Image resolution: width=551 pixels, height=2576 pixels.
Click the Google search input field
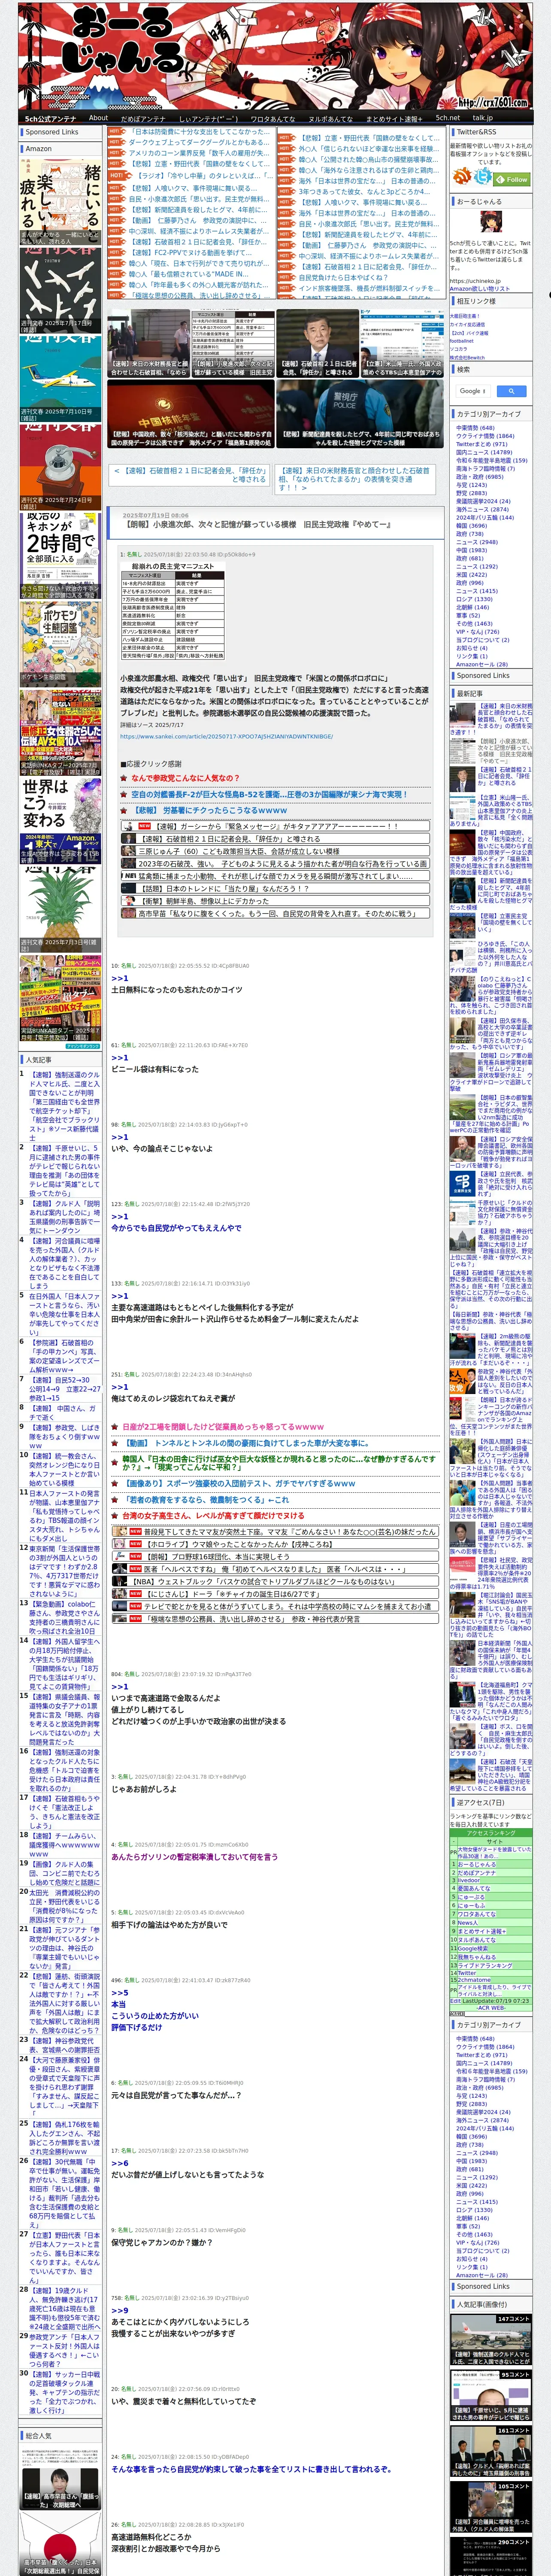(473, 391)
